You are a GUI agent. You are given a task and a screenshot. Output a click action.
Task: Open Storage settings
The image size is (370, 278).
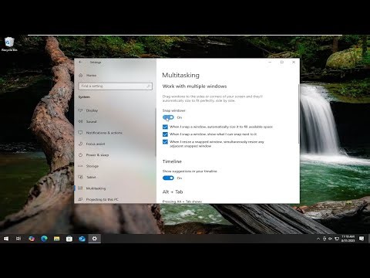pos(92,166)
